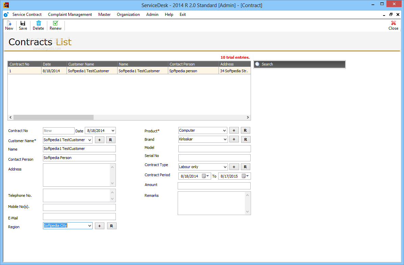Click the plus button next to Customer Name
Viewport: 404px width, 265px height.
(99, 140)
